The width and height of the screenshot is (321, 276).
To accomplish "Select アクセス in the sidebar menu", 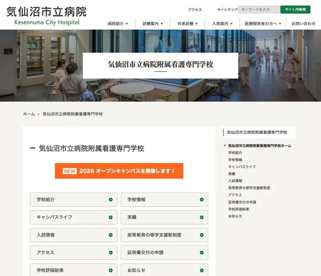I will pyautogui.click(x=235, y=195).
